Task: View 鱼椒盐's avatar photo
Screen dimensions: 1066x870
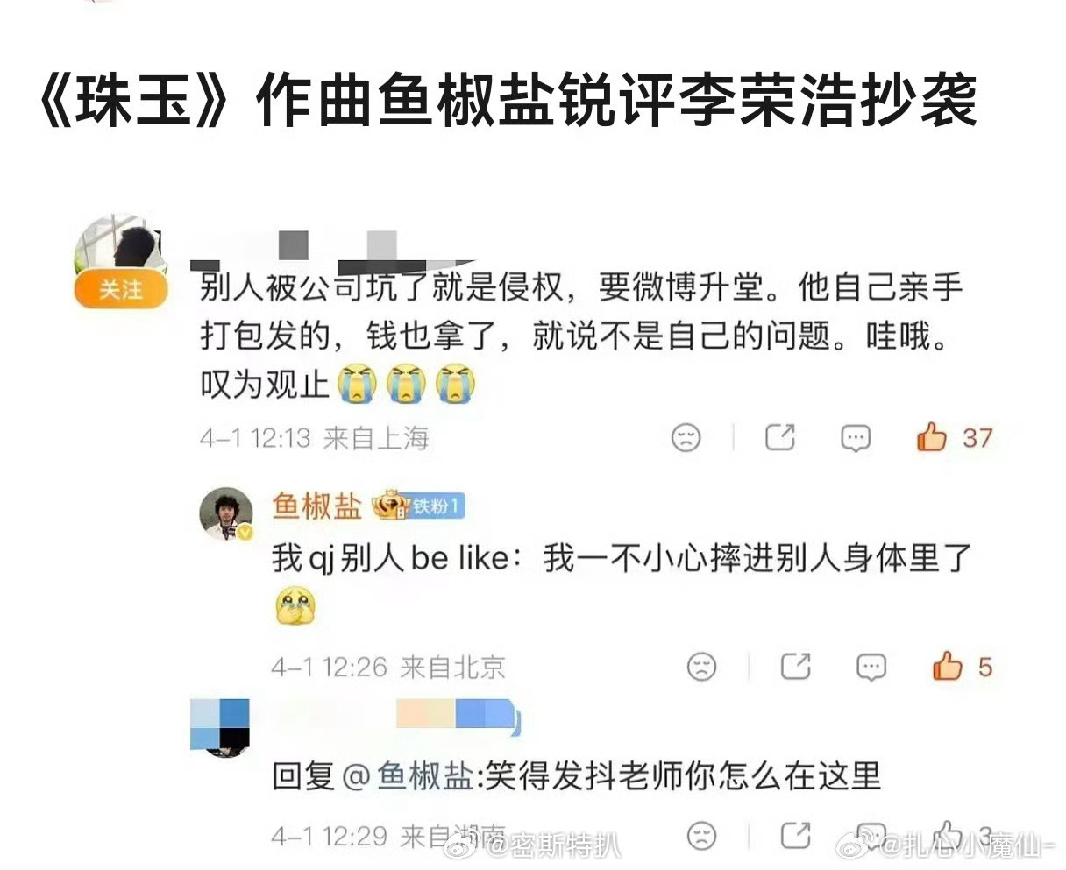Action: click(x=225, y=513)
